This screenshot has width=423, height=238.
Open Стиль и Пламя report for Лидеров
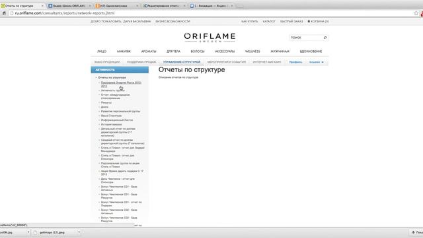click(123, 149)
